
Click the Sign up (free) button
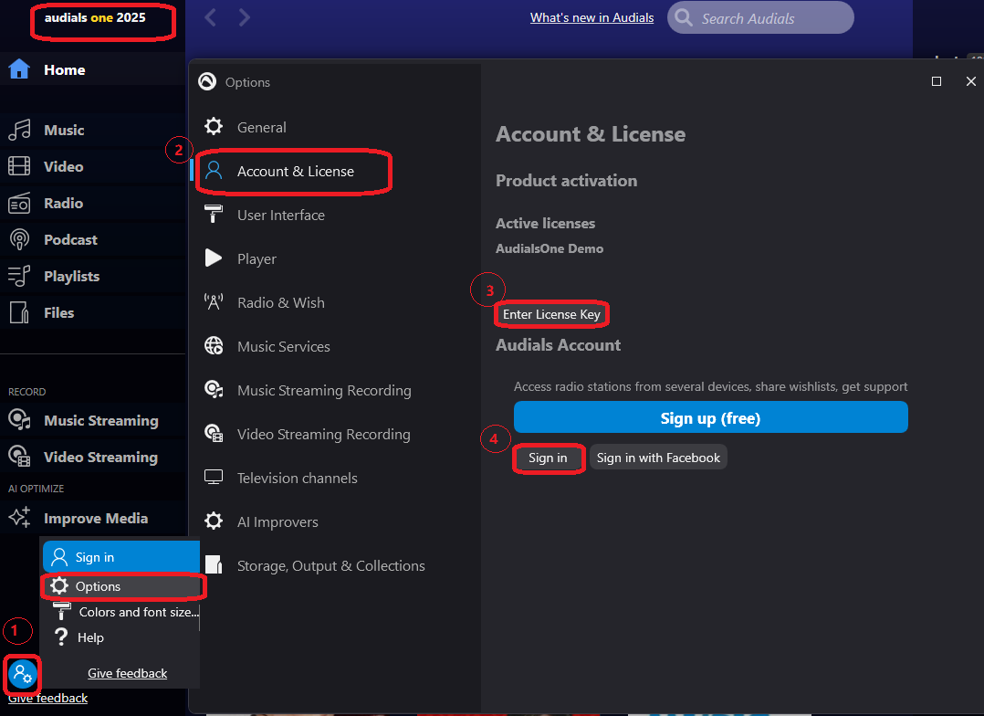pyautogui.click(x=710, y=417)
